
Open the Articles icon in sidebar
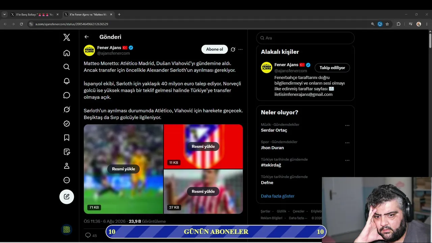point(67,152)
